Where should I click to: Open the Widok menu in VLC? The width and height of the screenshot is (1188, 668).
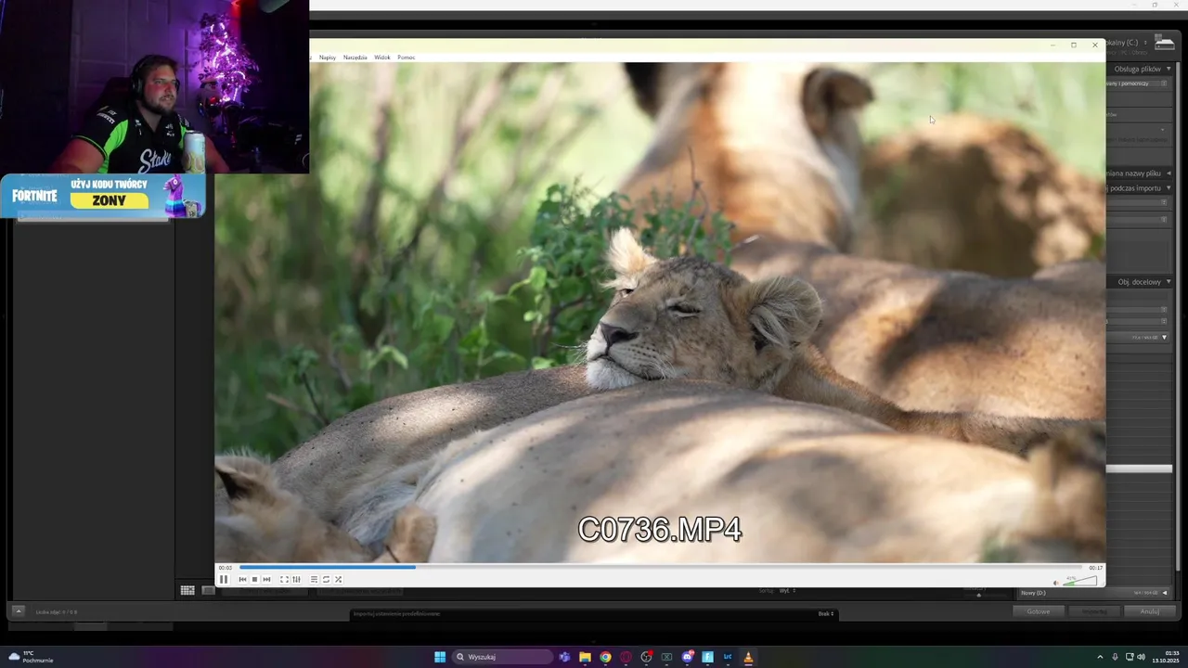(x=382, y=58)
